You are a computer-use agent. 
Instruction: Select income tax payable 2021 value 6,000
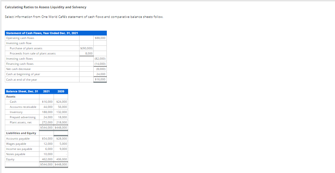pos(49,149)
